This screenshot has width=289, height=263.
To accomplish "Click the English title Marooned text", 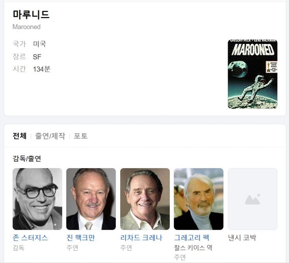I will pyautogui.click(x=26, y=27).
